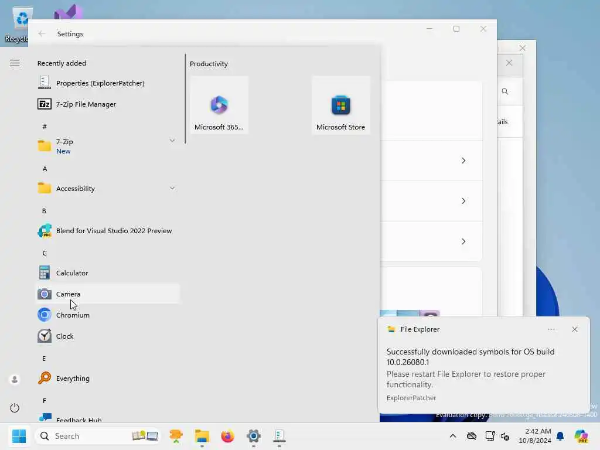Image resolution: width=600 pixels, height=450 pixels.
Task: Open the Clock app
Action: (108, 336)
